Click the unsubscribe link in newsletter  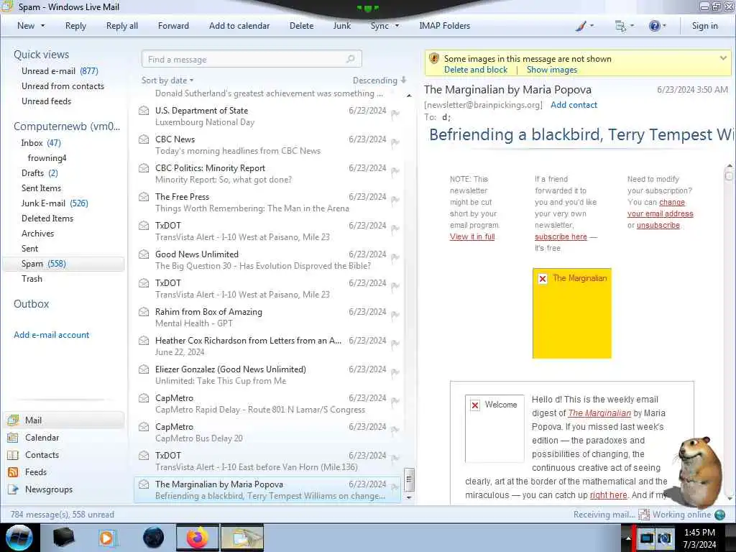click(x=658, y=225)
